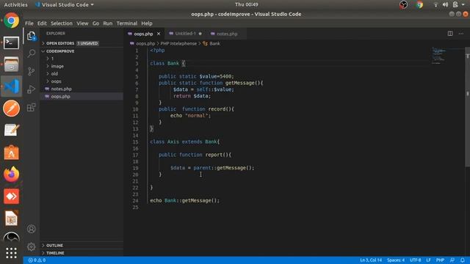This screenshot has width=470, height=264.
Task: Open the Search view in activity bar
Action: coord(31,54)
